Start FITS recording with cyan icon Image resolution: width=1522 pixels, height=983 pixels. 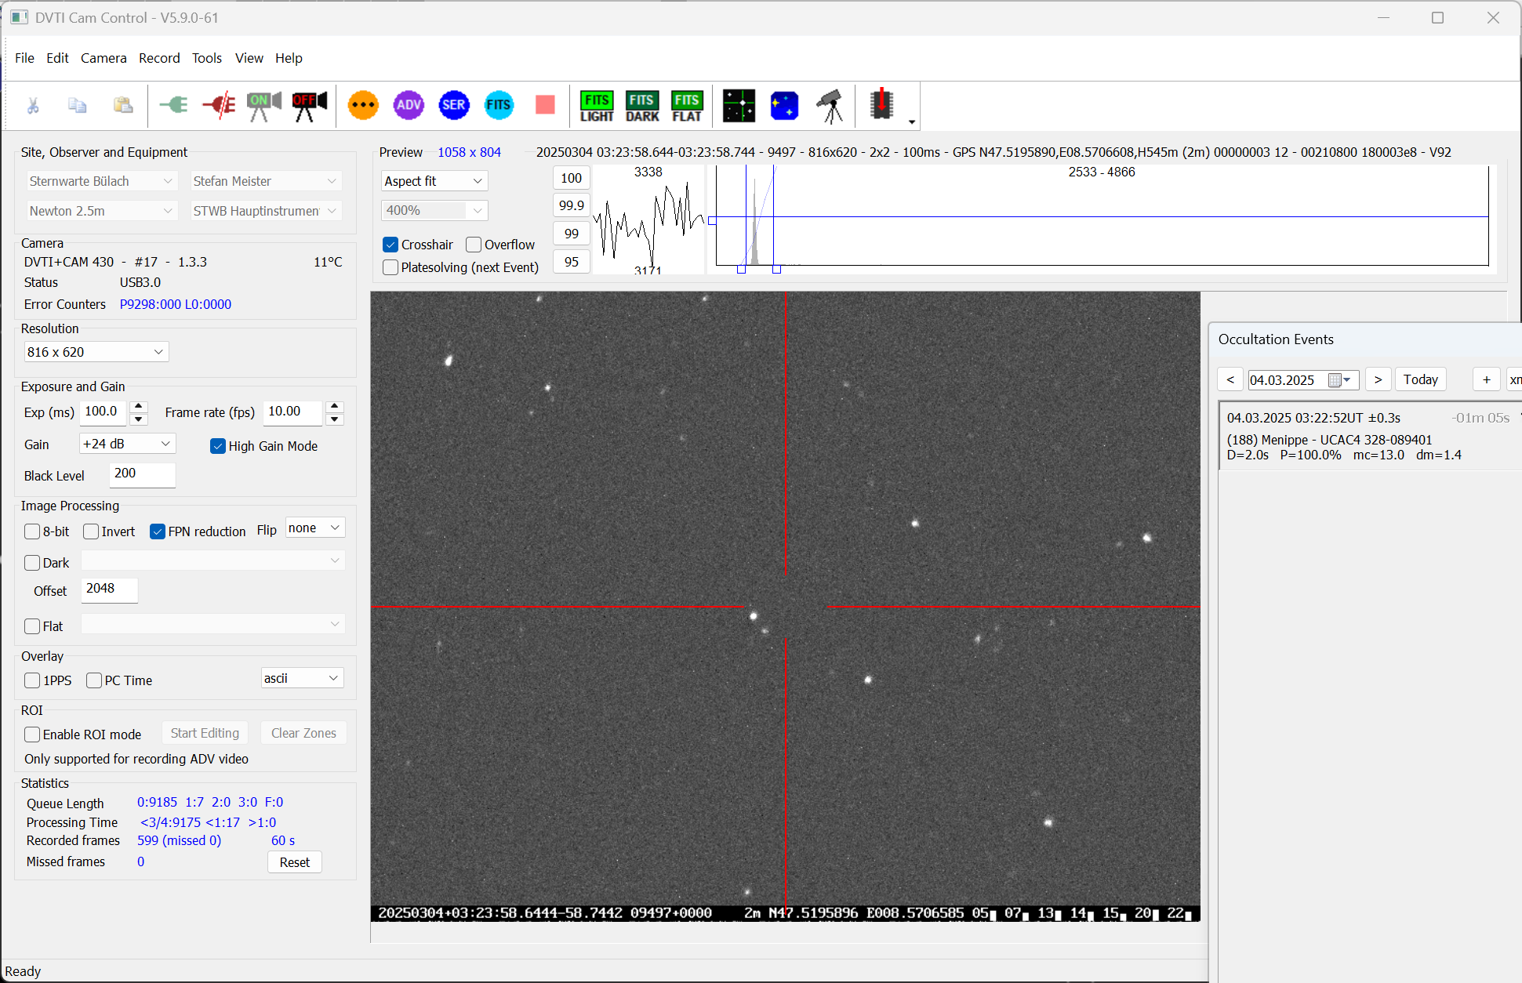pyautogui.click(x=499, y=105)
